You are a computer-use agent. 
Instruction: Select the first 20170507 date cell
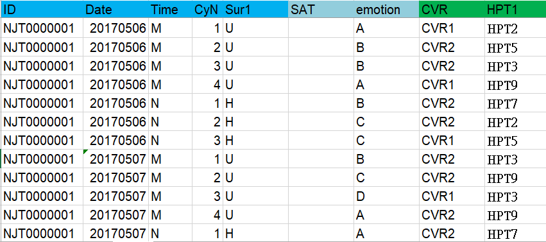click(x=116, y=159)
